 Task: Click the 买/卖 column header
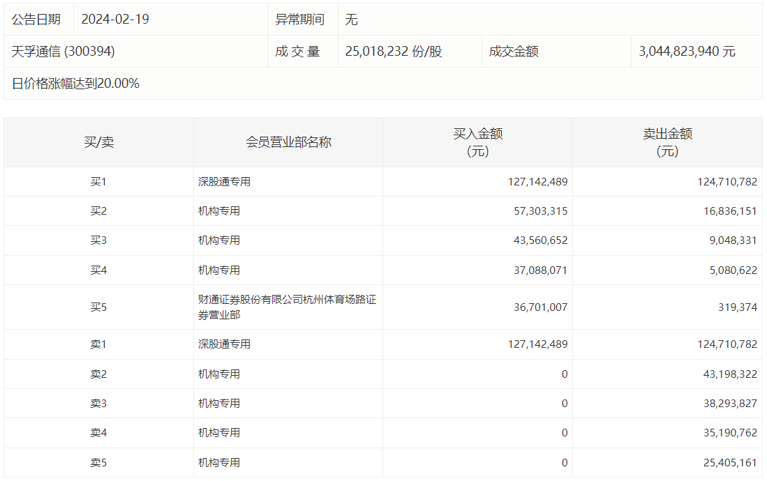coord(99,142)
